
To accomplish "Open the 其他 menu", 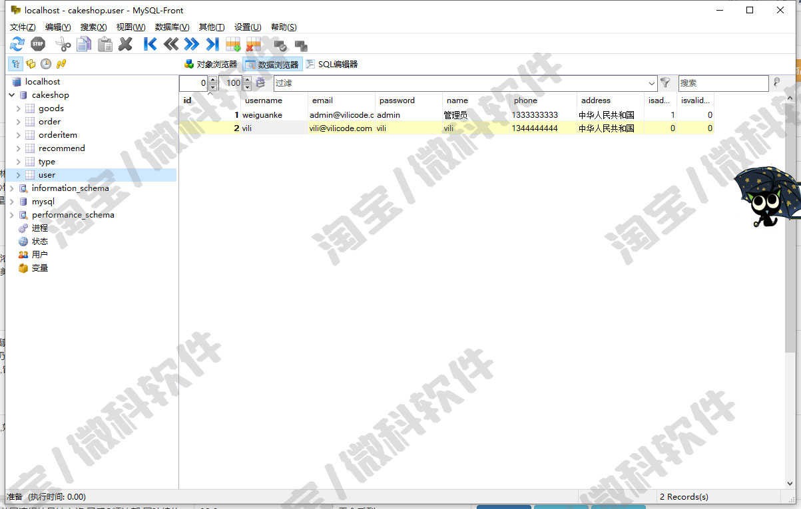I will [x=212, y=27].
